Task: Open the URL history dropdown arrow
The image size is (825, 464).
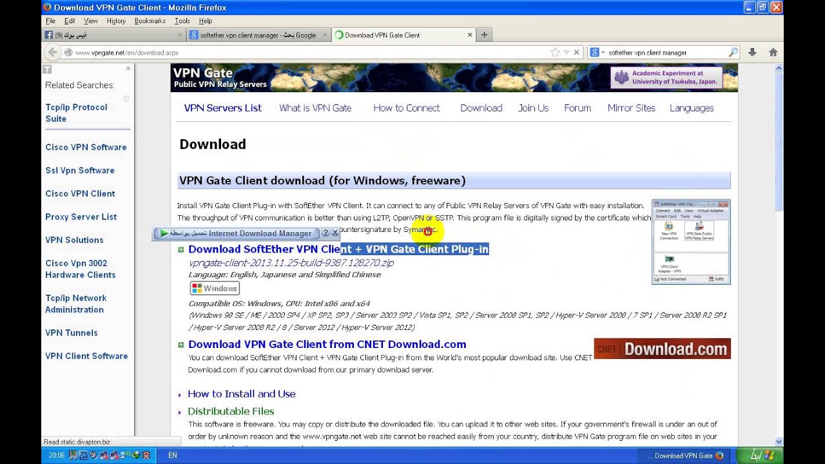Action: point(567,53)
